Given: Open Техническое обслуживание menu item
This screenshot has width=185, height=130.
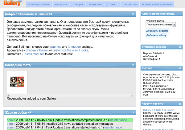Looking at the screenshot, I should (156, 5).
